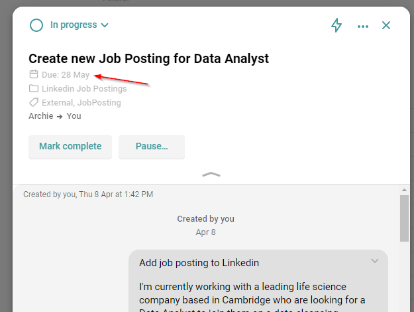Close the task detail panel
The width and height of the screenshot is (414, 312).
386,25
